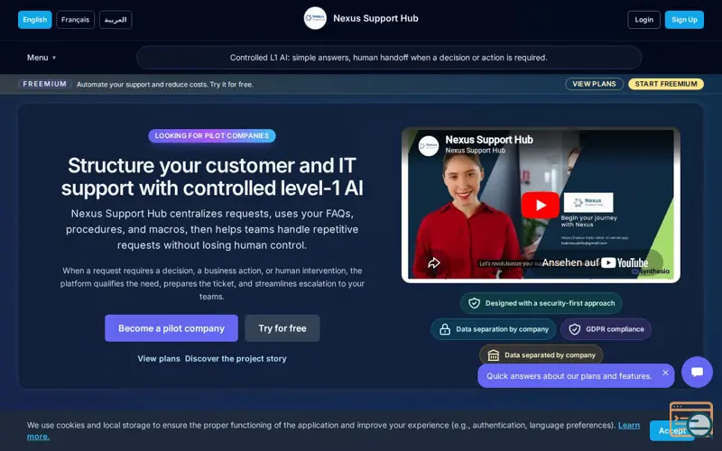This screenshot has width=722, height=451.
Task: Open the chat bubble widget
Action: pyautogui.click(x=697, y=372)
